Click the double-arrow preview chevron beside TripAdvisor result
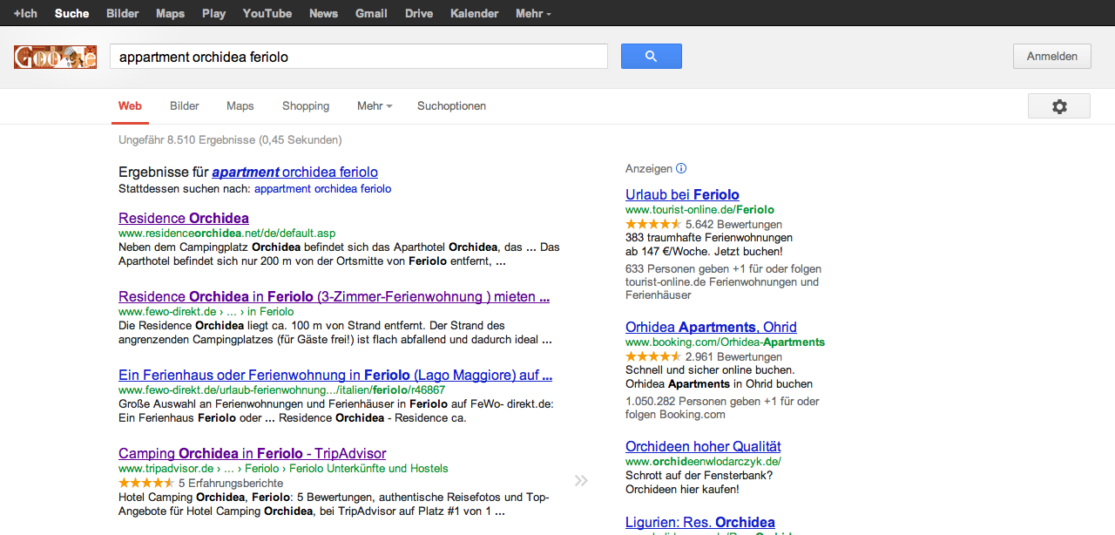Image resolution: width=1115 pixels, height=535 pixels. pos(581,480)
